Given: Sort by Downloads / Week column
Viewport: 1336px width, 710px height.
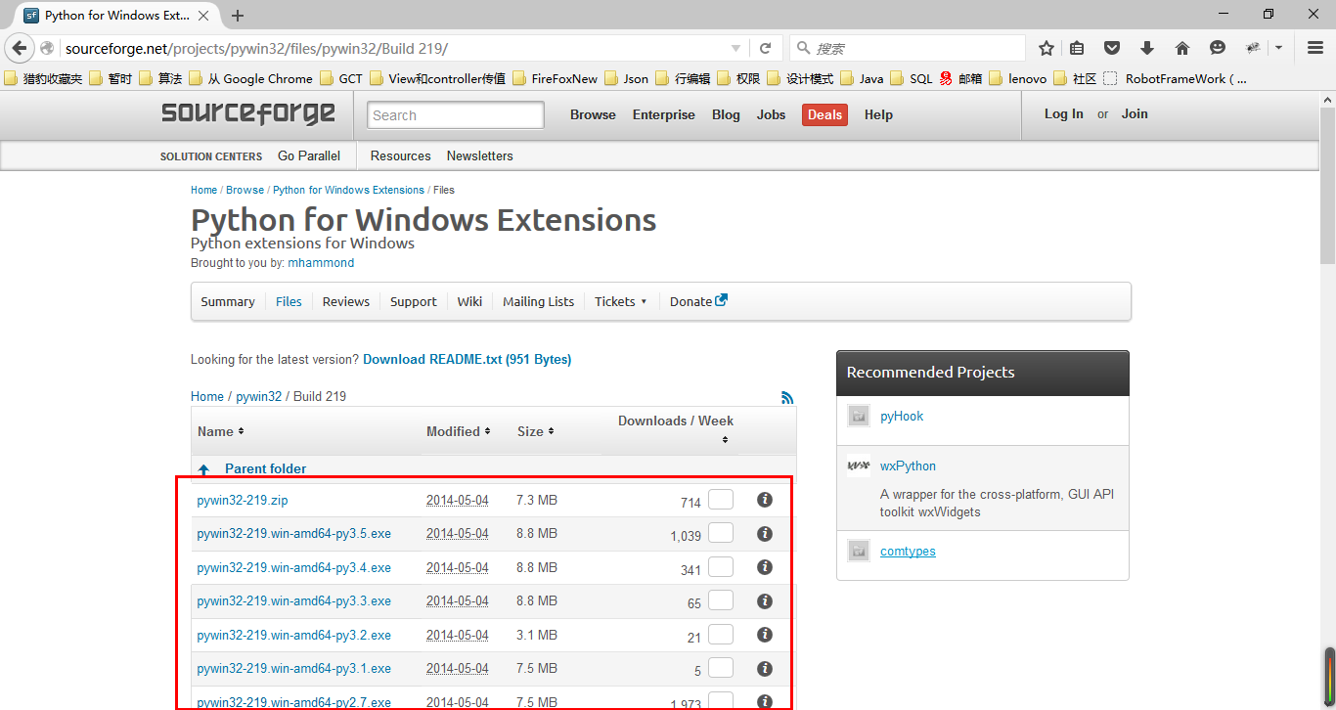Looking at the screenshot, I should coord(676,429).
